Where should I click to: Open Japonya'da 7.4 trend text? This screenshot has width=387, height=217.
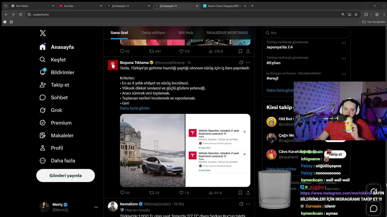279,47
